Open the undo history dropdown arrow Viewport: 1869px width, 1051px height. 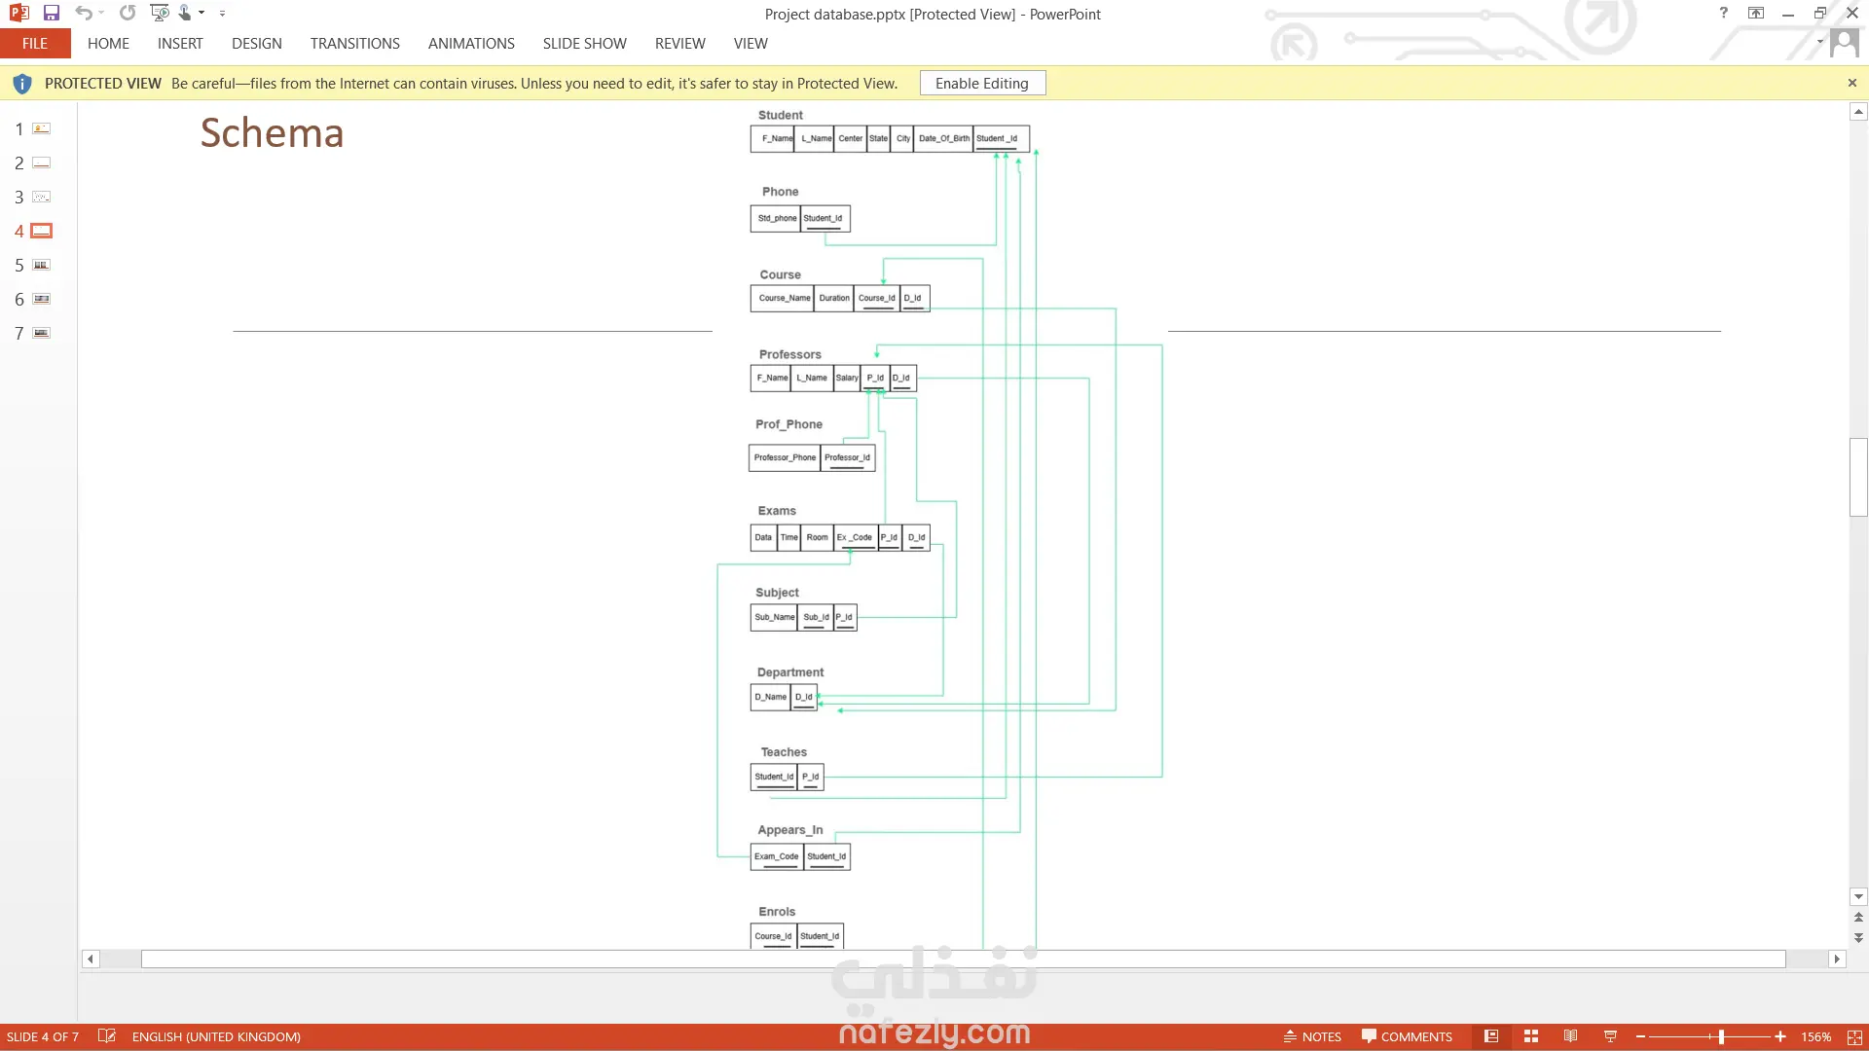[x=101, y=14]
